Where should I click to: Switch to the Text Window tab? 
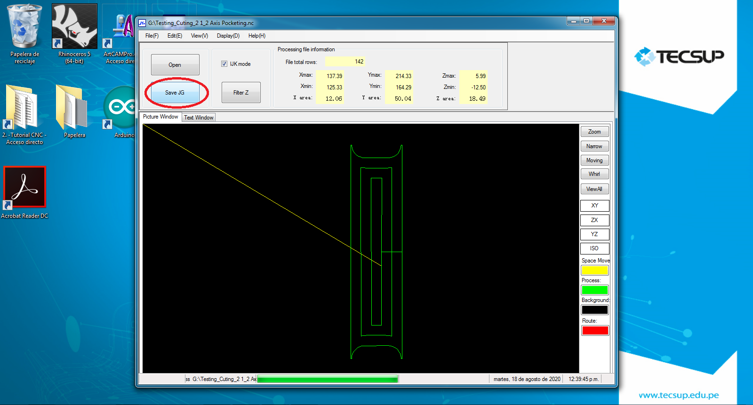click(x=199, y=118)
